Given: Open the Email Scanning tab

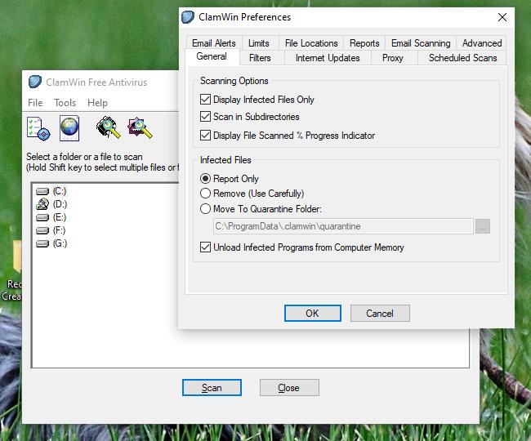Looking at the screenshot, I should 421,43.
